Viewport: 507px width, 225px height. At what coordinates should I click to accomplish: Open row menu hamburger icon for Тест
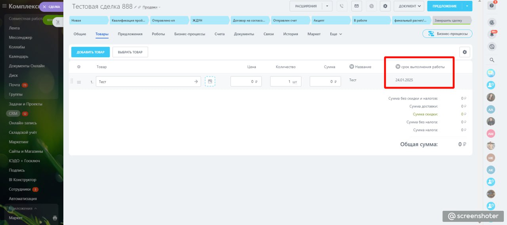click(x=79, y=82)
